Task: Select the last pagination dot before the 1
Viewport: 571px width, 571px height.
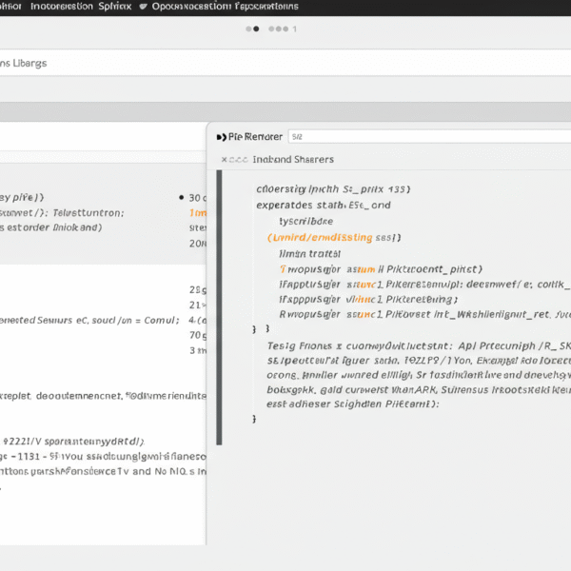Action: 285,29
